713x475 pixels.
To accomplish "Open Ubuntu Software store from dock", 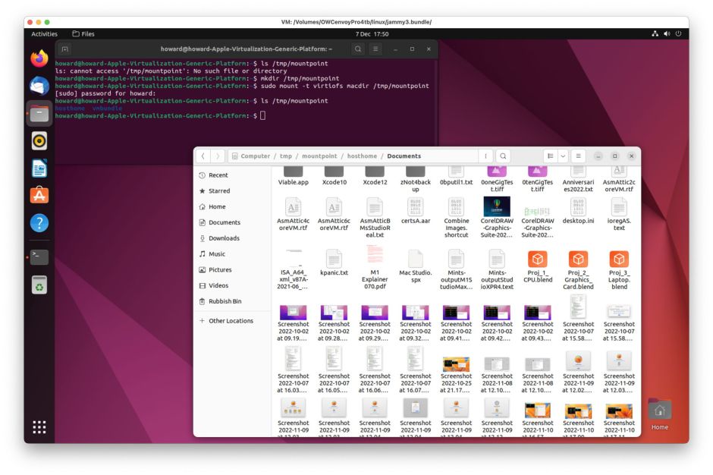I will click(x=39, y=195).
